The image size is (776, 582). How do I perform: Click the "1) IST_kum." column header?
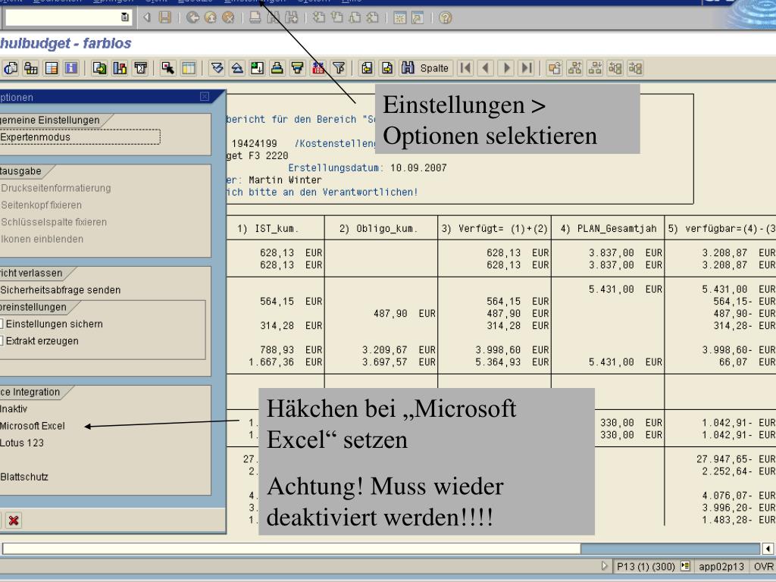click(268, 229)
